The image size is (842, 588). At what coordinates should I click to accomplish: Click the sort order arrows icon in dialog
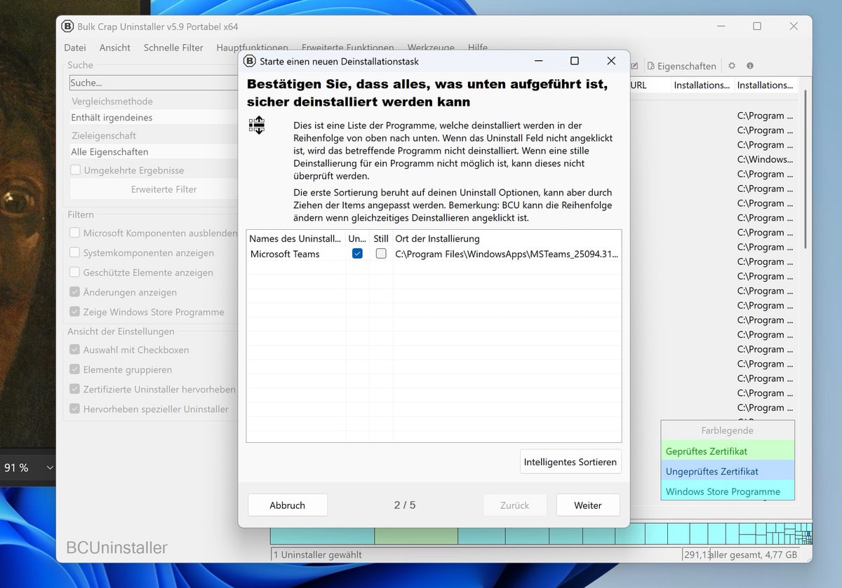coord(257,126)
